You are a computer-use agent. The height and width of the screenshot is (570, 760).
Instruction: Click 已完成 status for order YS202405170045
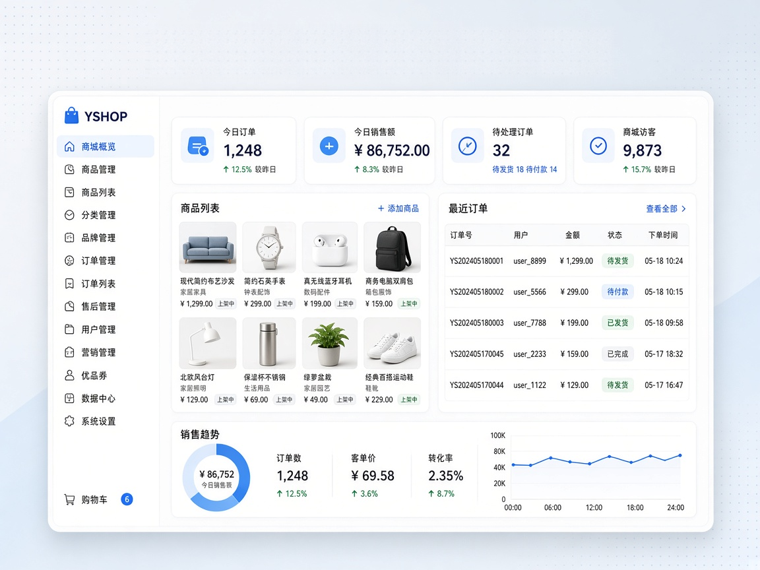tap(617, 354)
